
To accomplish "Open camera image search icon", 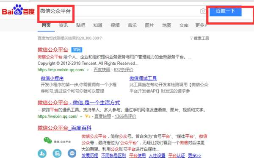I will pyautogui.click(x=203, y=11).
